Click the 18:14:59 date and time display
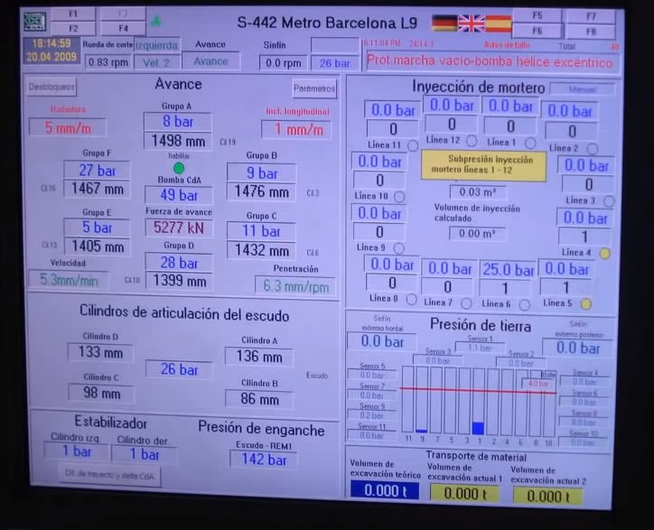This screenshot has height=530, width=654. coord(51,50)
